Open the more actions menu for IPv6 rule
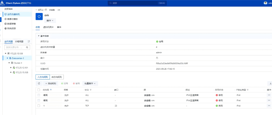Viewport: 272px width, 115px height. (x=269, y=95)
